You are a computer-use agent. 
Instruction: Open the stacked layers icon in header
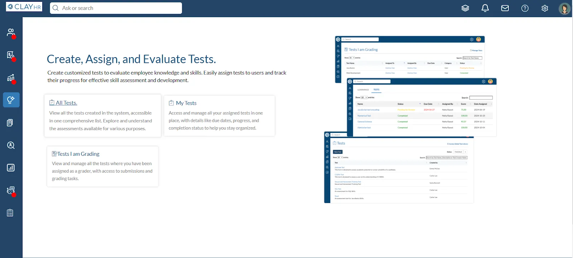(x=465, y=8)
